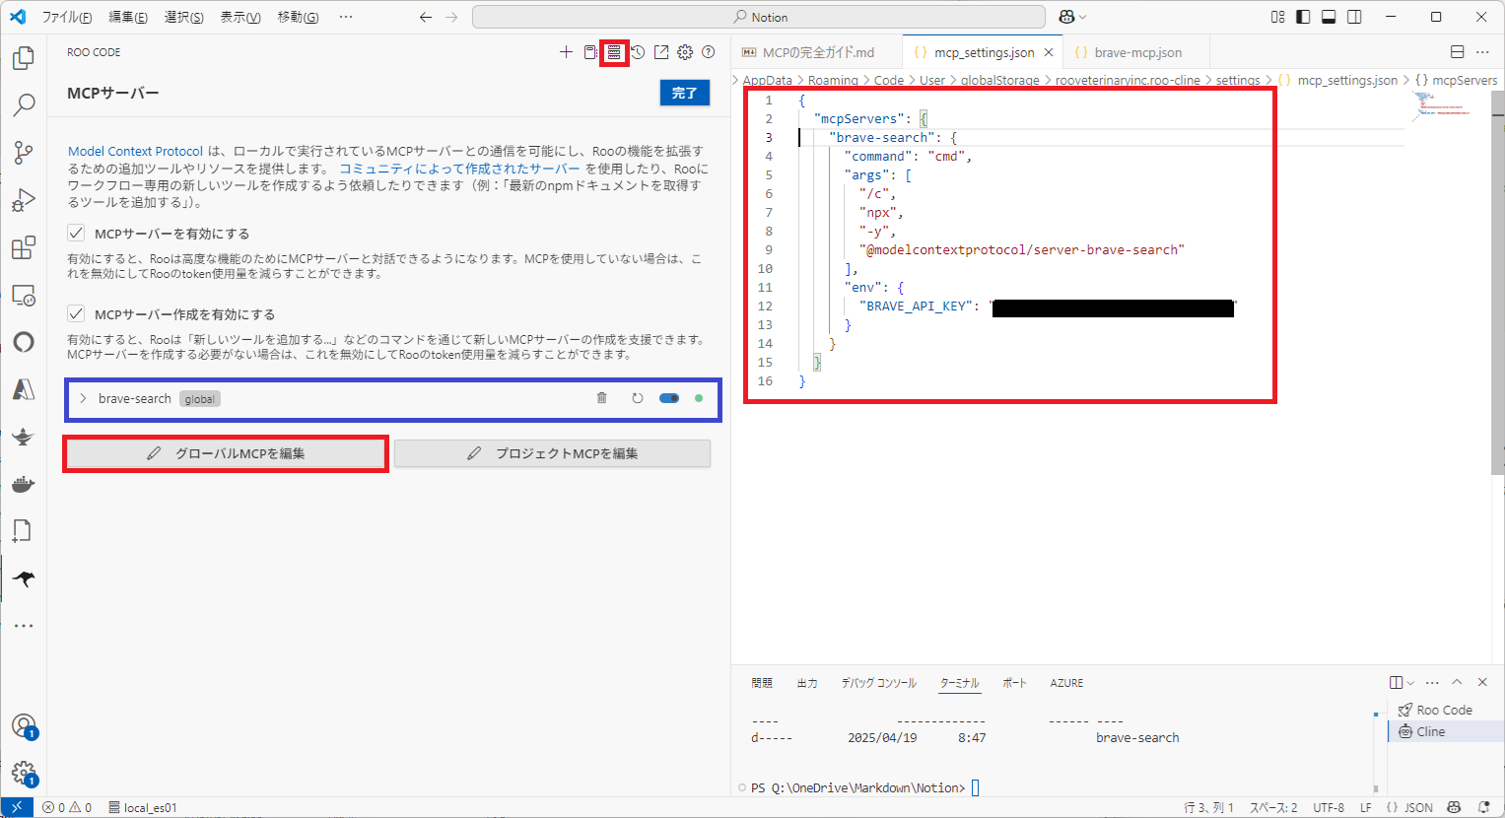This screenshot has width=1505, height=818.
Task: Click the local_es01 status bar entry
Action: (143, 807)
